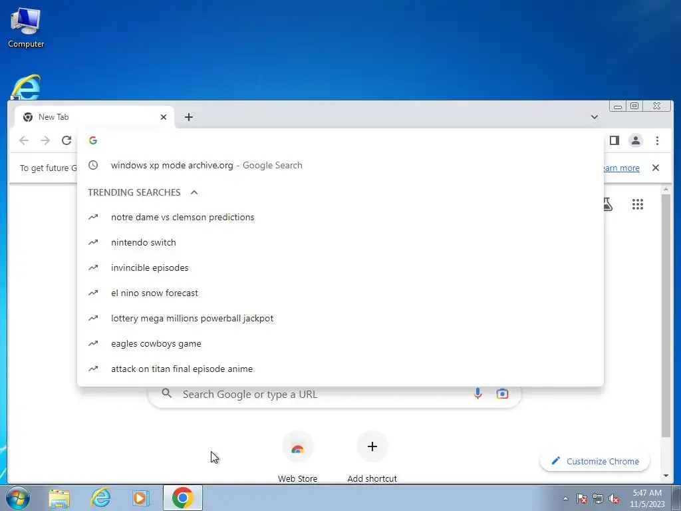This screenshot has height=511, width=681.
Task: Click the page vertical scrollbar thumb
Action: [x=666, y=315]
